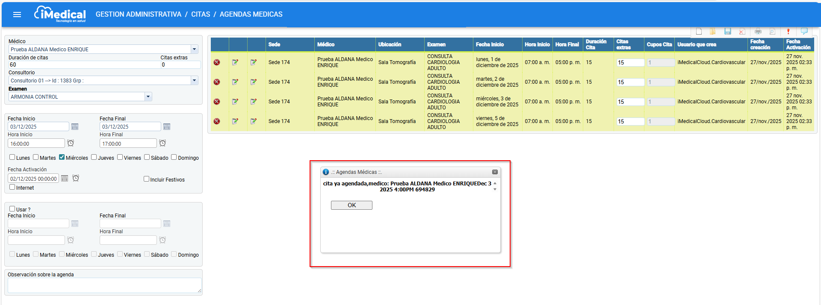Click the document magnifier search toolbar icon
The width and height of the screenshot is (821, 305).
pos(772,31)
